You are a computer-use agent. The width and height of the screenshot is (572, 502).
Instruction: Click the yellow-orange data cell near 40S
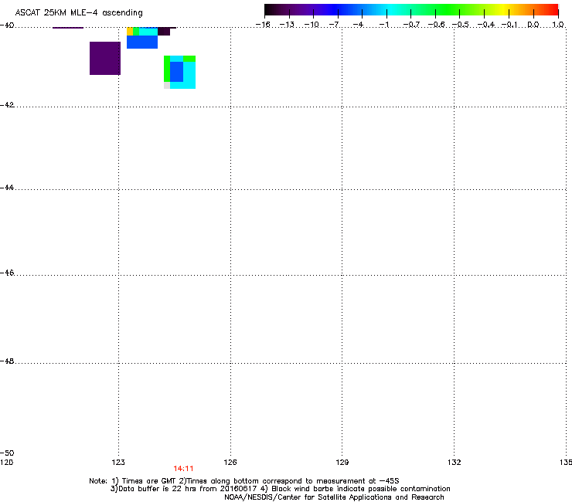tap(130, 32)
